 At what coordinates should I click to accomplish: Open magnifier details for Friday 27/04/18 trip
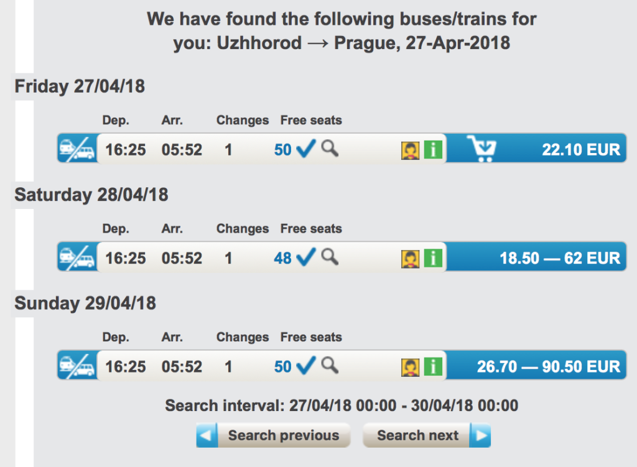click(330, 149)
